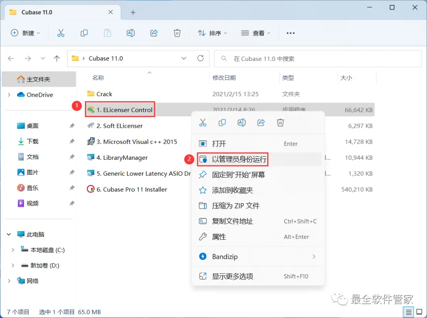The height and width of the screenshot is (318, 427).
Task: Click the search box for Cubase 11.0
Action: pos(318,59)
